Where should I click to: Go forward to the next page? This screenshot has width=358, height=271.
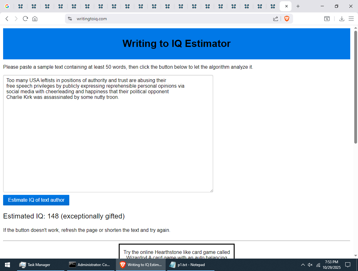(x=16, y=19)
